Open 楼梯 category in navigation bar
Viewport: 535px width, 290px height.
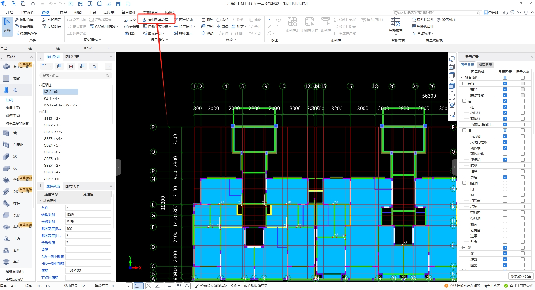point(16,203)
